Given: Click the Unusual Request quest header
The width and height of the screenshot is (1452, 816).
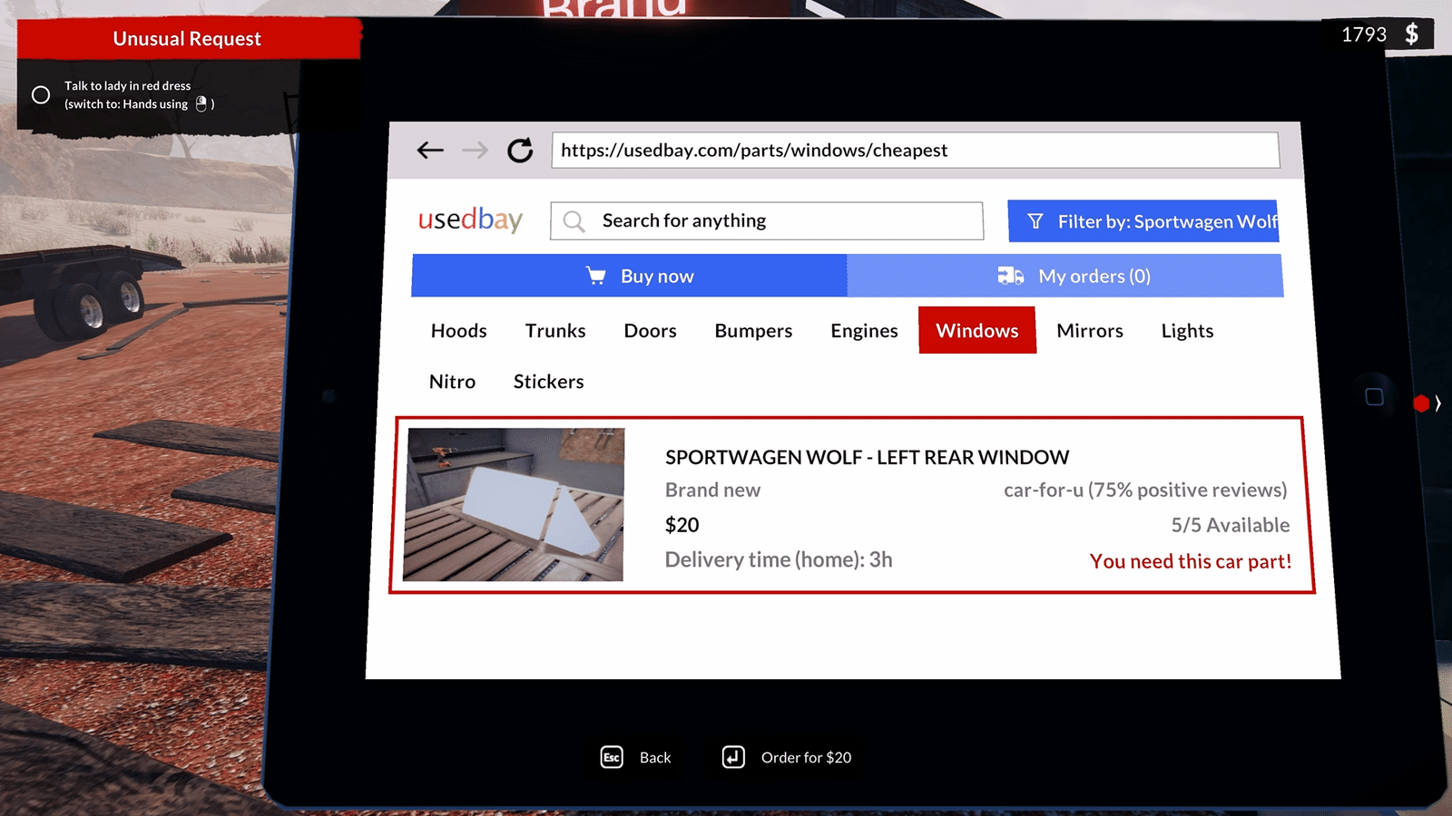Looking at the screenshot, I should click(187, 39).
